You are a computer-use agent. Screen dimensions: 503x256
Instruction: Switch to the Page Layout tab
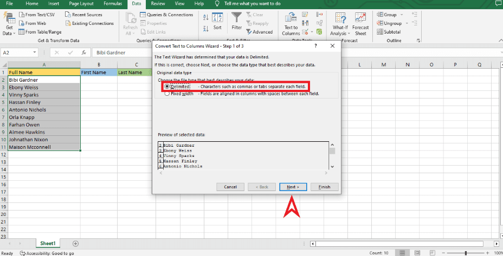coord(81,4)
